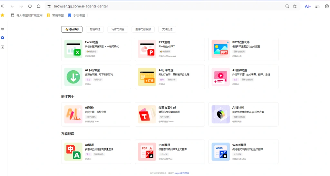Click the PDF翻译 agent icon

(x=147, y=152)
